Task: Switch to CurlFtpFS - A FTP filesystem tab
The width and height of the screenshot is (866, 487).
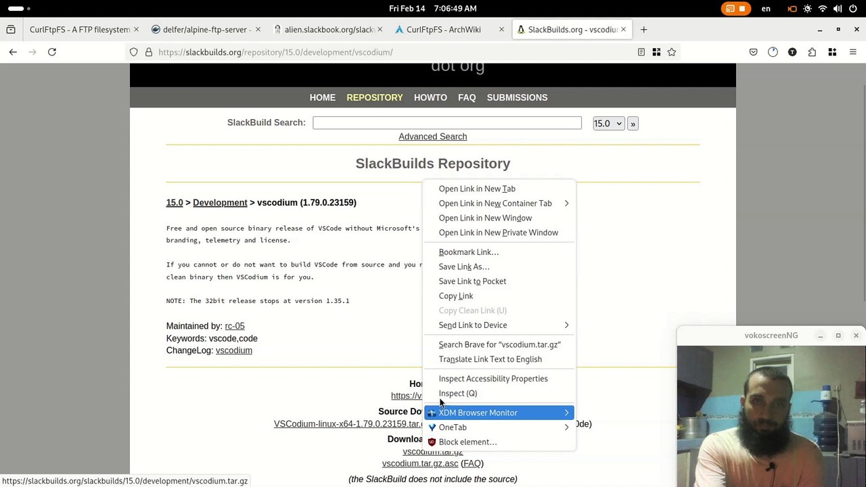Action: coord(79,30)
